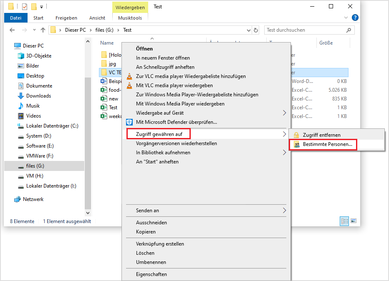
Task: Expand the 'In Bibliothek aufnehmen' submenu
Action: [284, 153]
